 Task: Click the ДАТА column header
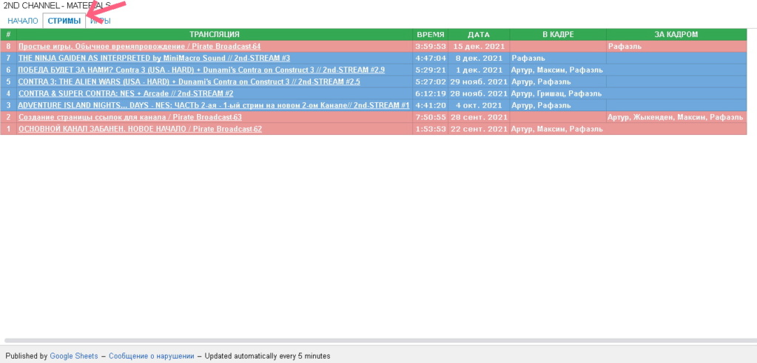[479, 34]
